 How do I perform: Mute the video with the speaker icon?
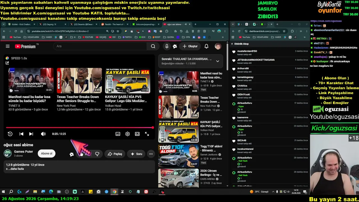(x=43, y=134)
